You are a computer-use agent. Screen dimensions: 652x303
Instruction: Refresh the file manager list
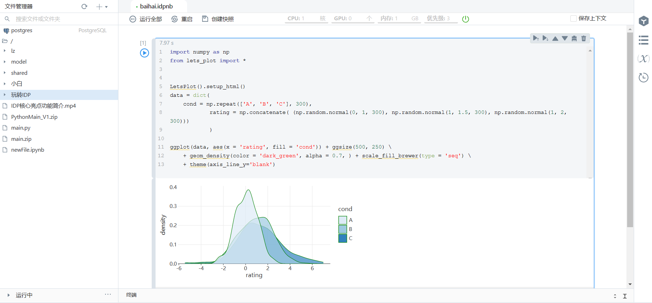click(x=84, y=6)
